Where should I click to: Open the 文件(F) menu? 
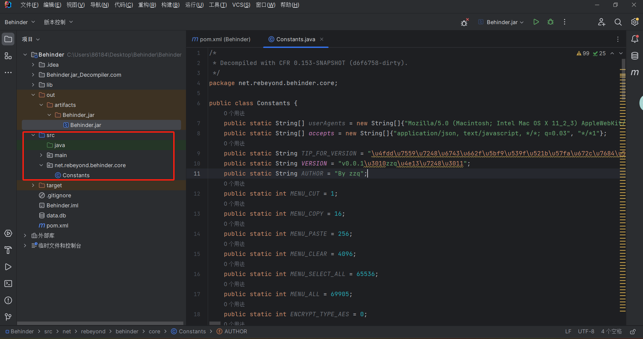point(29,5)
